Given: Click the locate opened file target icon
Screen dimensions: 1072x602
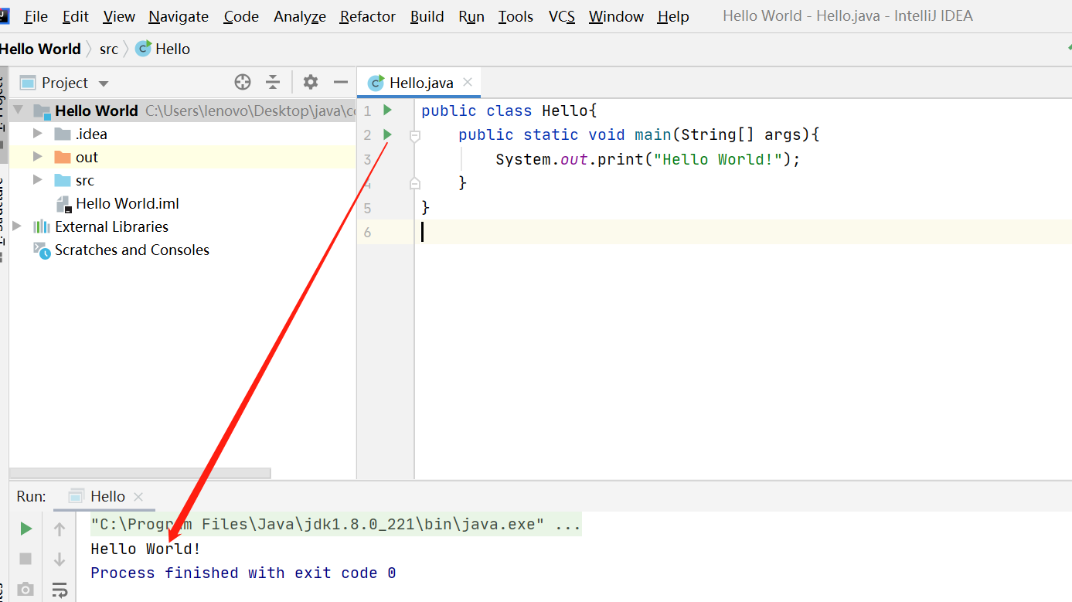Looking at the screenshot, I should point(243,82).
